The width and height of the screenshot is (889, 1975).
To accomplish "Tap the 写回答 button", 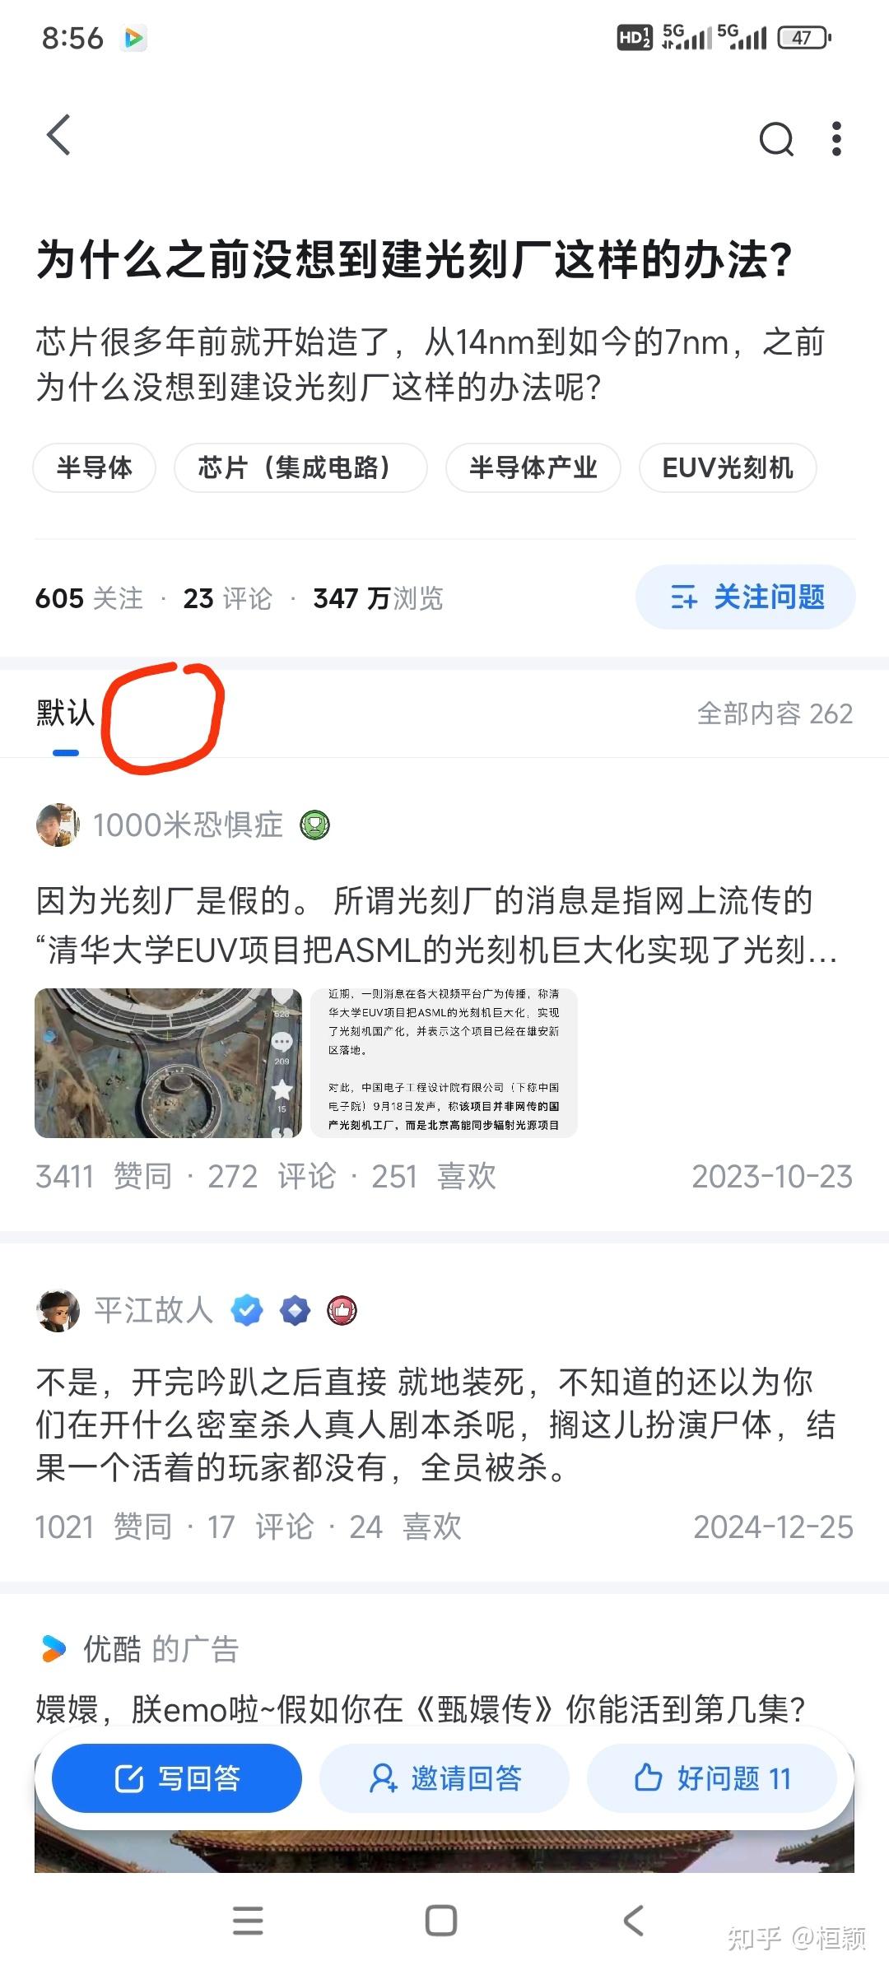I will click(177, 1778).
